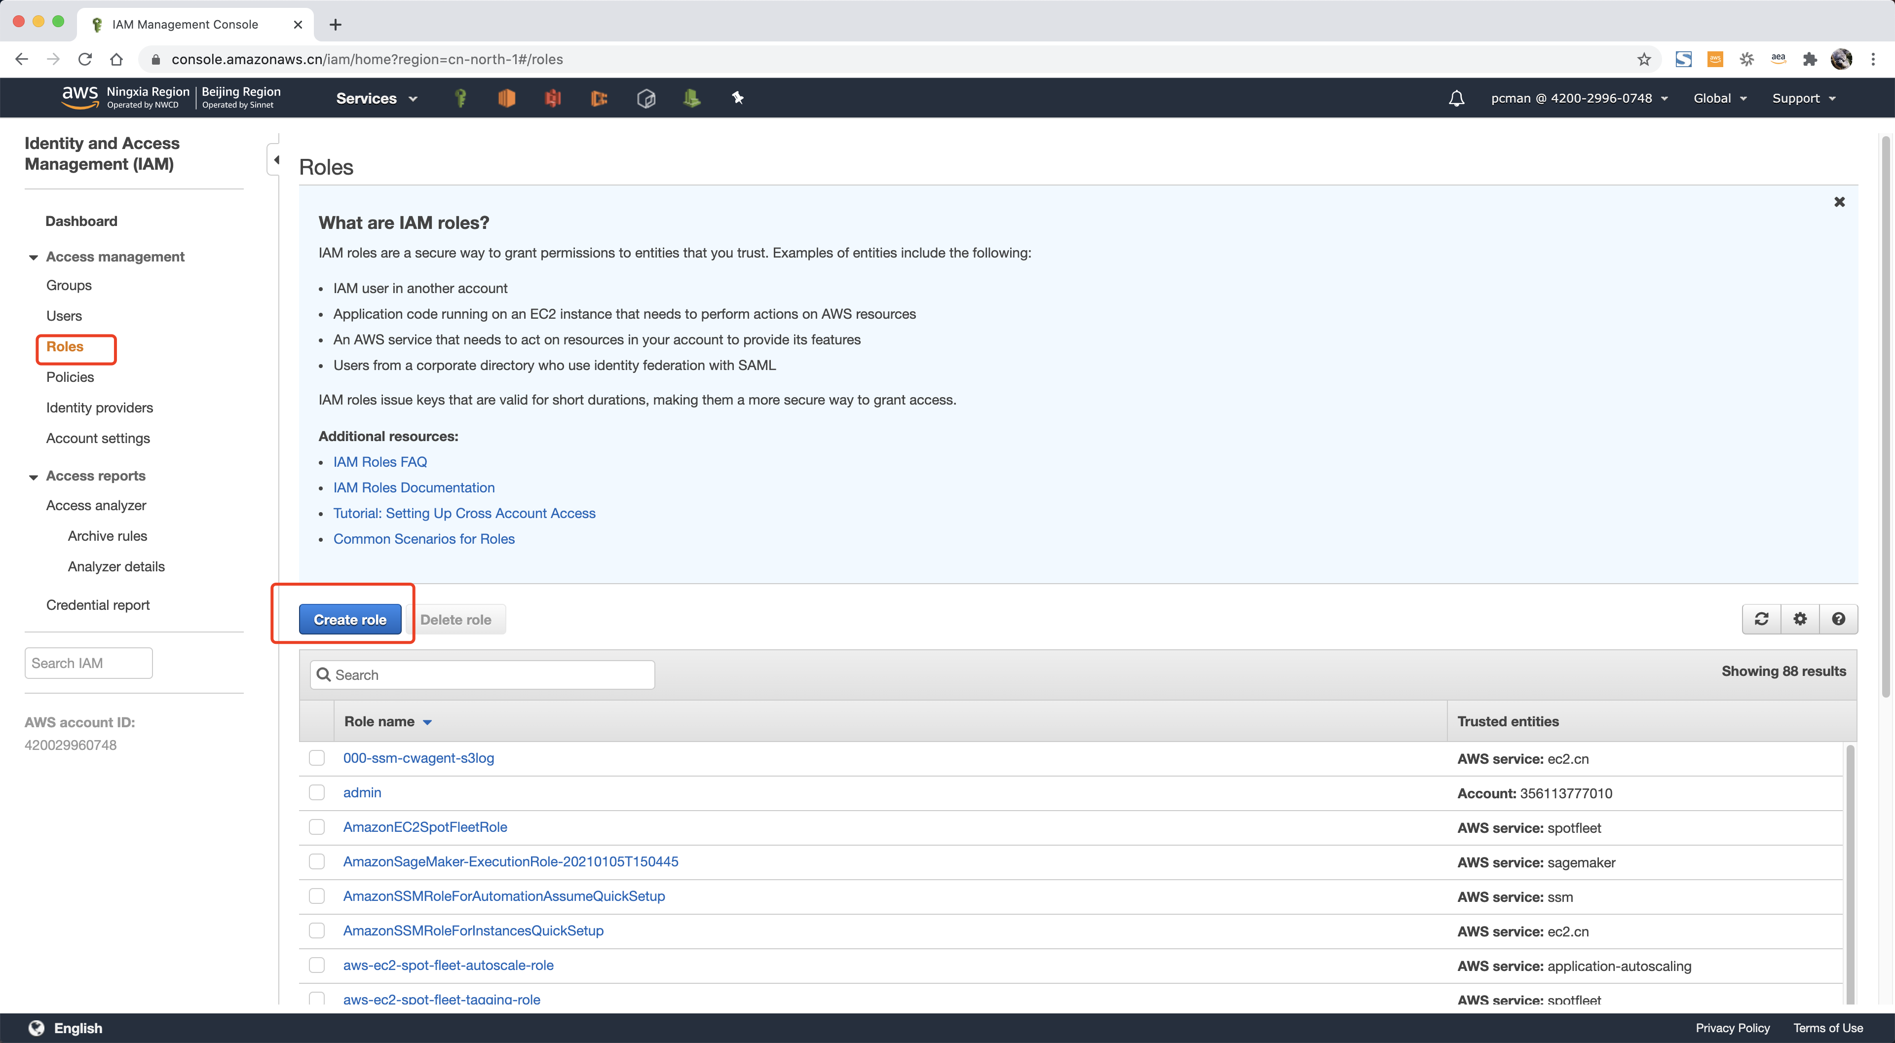Go to IAM Dashboard

pos(81,222)
